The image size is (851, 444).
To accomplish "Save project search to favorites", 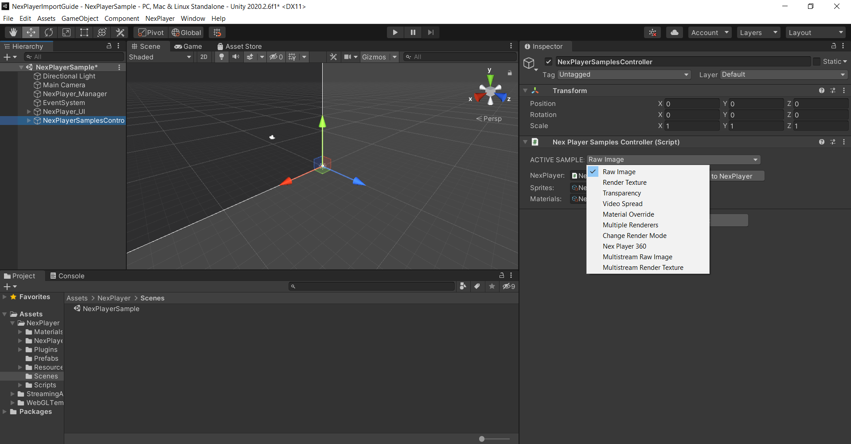I will 492,286.
